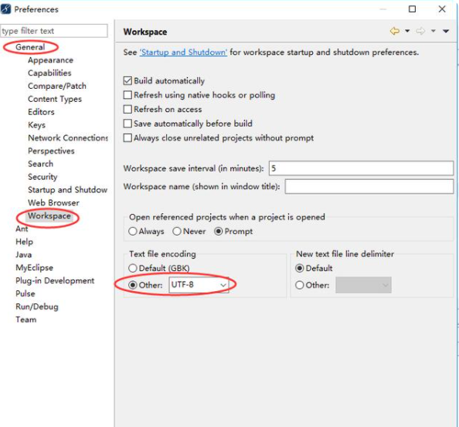
Task: Expand the UTF-8 encoding combo box
Action: pyautogui.click(x=199, y=285)
